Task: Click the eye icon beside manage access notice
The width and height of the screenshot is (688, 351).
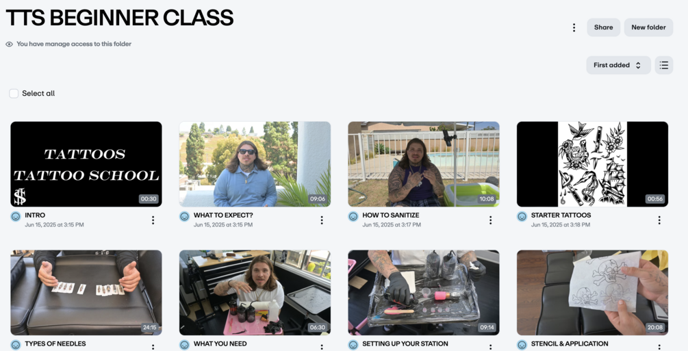Action: pos(9,44)
